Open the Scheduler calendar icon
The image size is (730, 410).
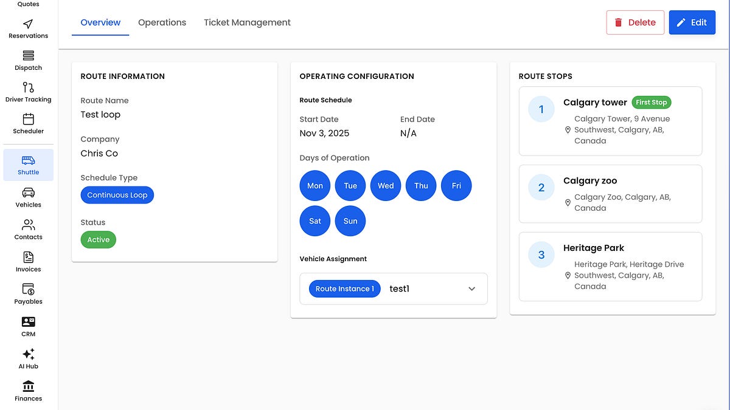pyautogui.click(x=28, y=119)
